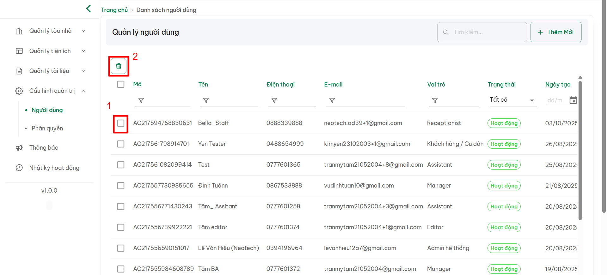Collapse the Cấu hình quản trị section
The height and width of the screenshot is (275, 607).
tap(83, 91)
